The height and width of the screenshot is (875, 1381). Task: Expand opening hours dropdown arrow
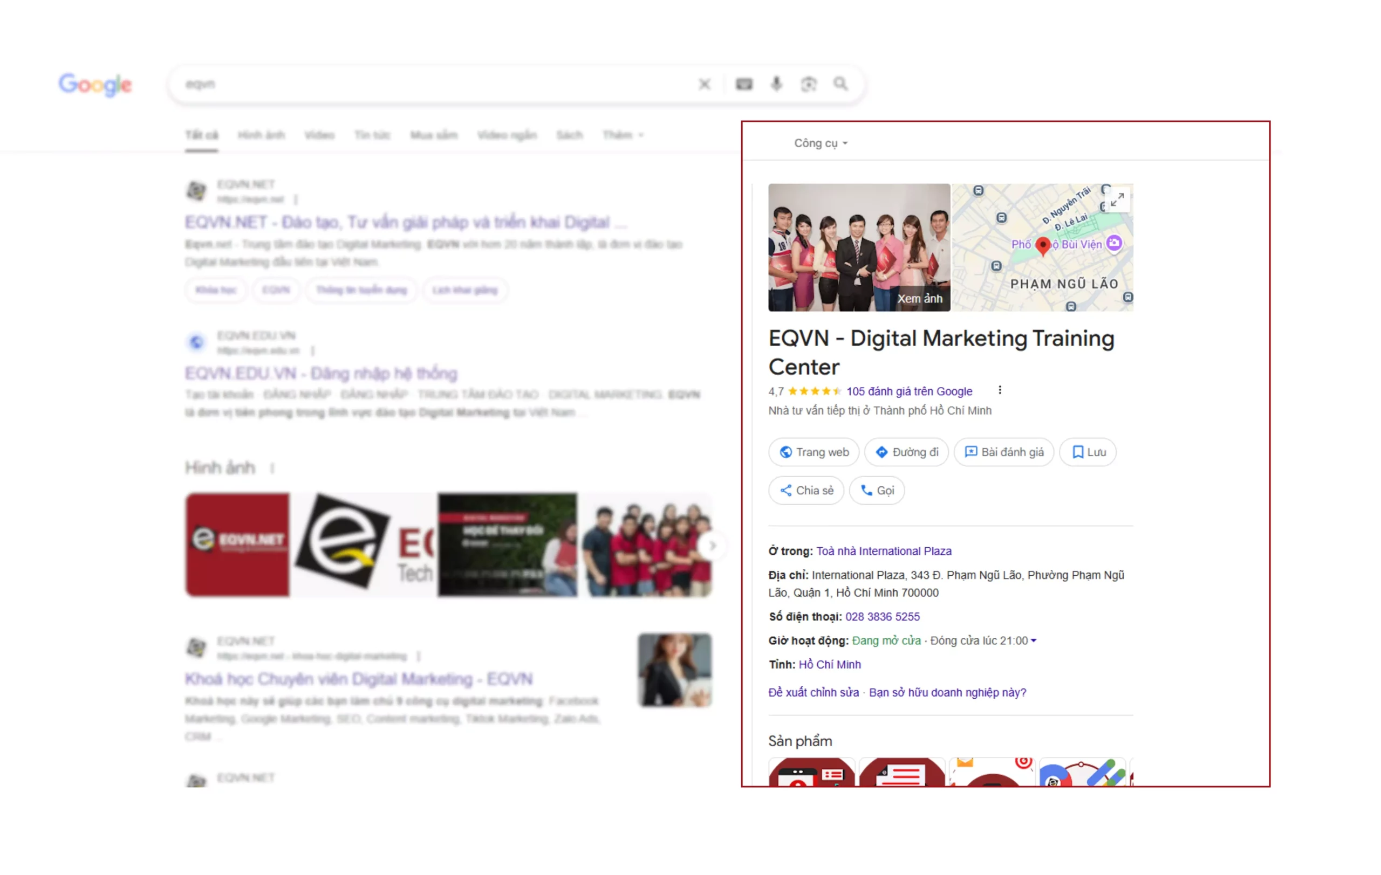[1034, 640]
